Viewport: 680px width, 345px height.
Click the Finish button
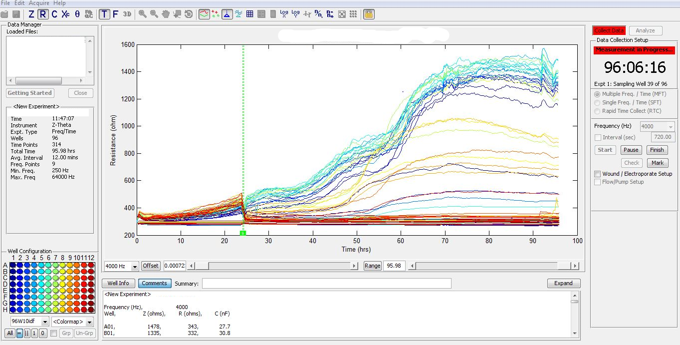point(657,150)
